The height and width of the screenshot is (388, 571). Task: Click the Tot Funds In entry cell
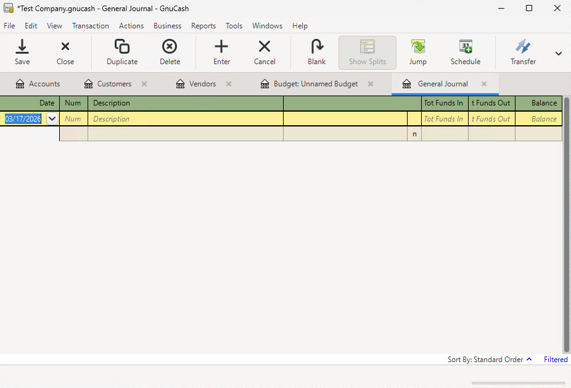coord(445,119)
